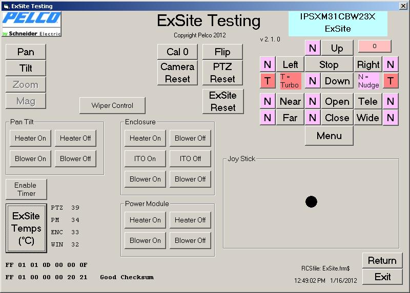Turn Pan Tilt Blower On
Screen dimensions: 410x293
(30, 159)
